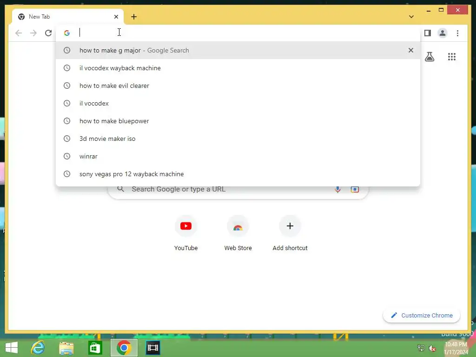The image size is (476, 357).
Task: Open the film-strip video app on the taskbar
Action: pyautogui.click(x=152, y=348)
